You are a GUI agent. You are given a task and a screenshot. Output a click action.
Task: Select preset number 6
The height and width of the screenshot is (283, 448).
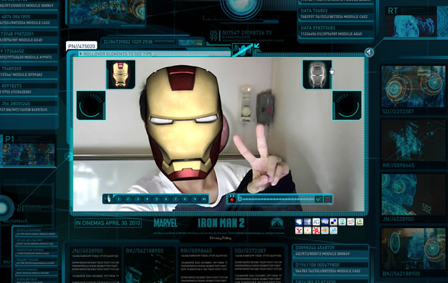(x=166, y=199)
